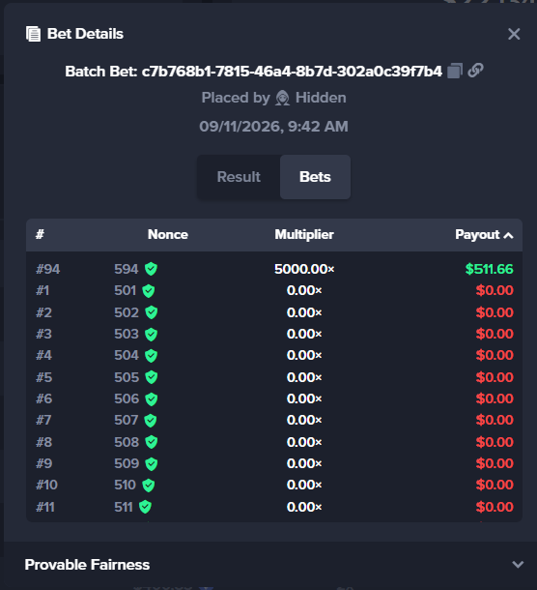Image resolution: width=537 pixels, height=590 pixels.
Task: Click verified shield next to nonce 511
Action: click(x=145, y=507)
